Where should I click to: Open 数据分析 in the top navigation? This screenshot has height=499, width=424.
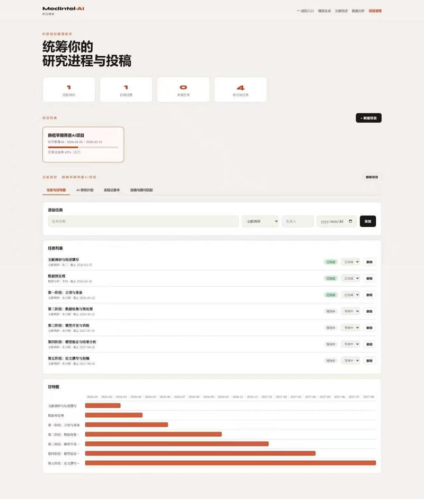(358, 11)
